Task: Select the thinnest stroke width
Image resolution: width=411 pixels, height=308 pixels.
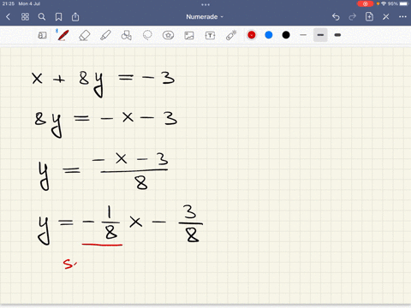Action: click(x=303, y=35)
